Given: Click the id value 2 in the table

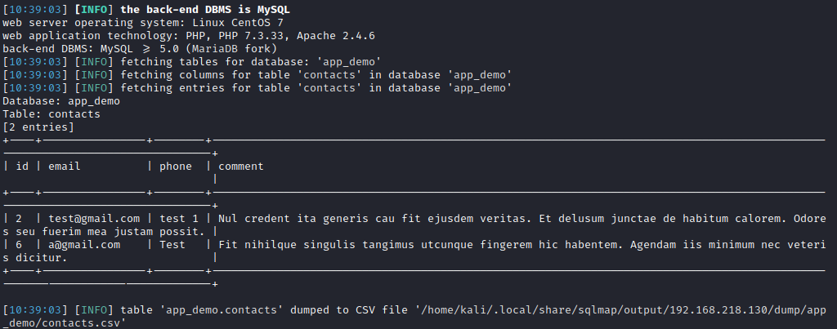Looking at the screenshot, I should coord(20,219).
